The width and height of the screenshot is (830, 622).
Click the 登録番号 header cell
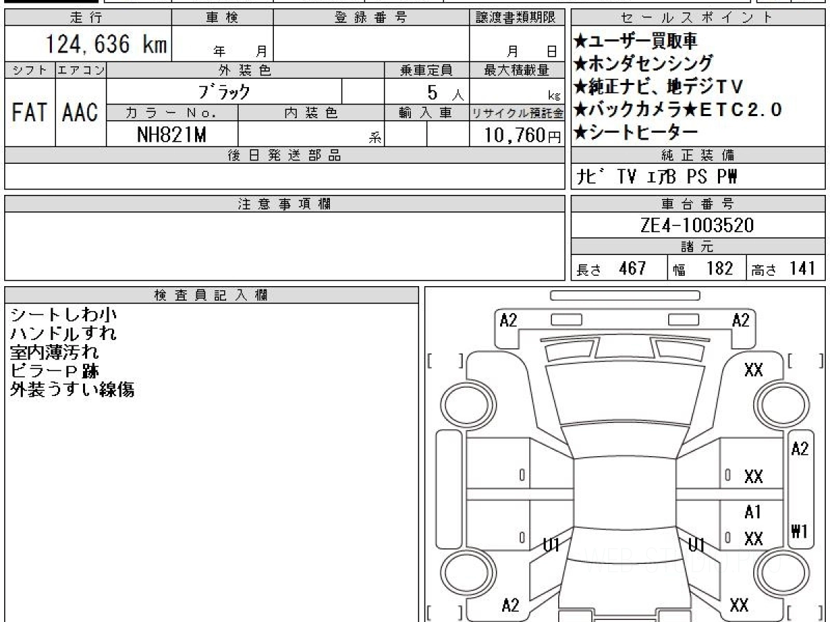pyautogui.click(x=371, y=18)
